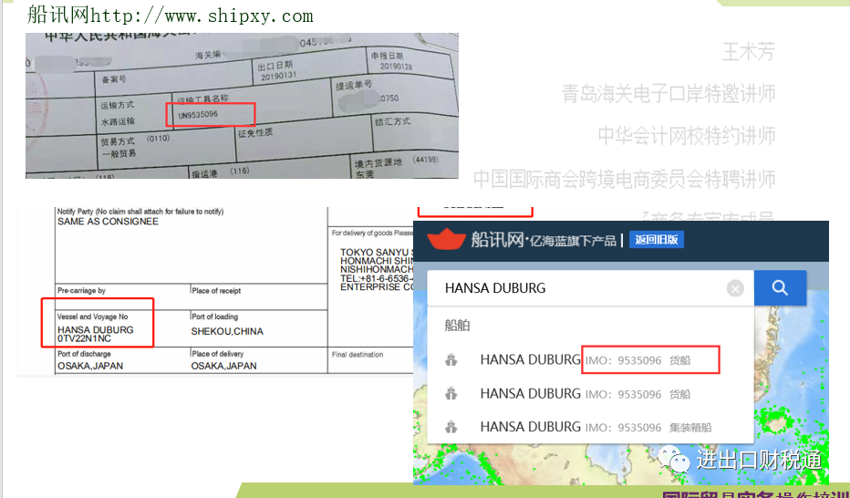Viewport: 850px width, 498px height.
Task: Click the customs declaration photo
Action: point(242,106)
